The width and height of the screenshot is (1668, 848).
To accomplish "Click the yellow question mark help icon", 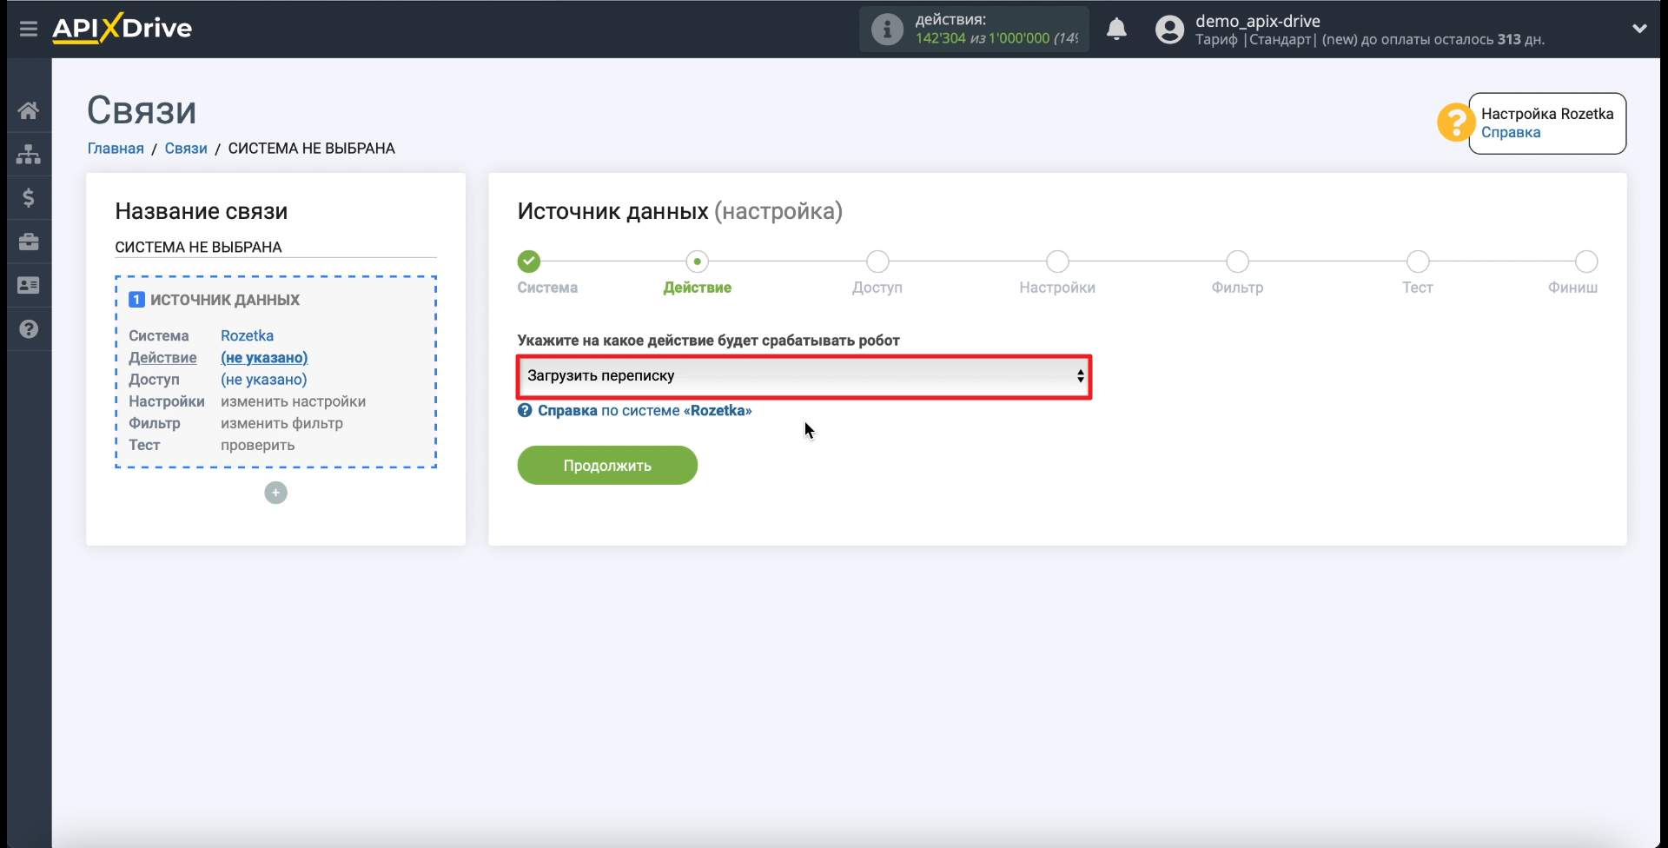I will click(1455, 123).
